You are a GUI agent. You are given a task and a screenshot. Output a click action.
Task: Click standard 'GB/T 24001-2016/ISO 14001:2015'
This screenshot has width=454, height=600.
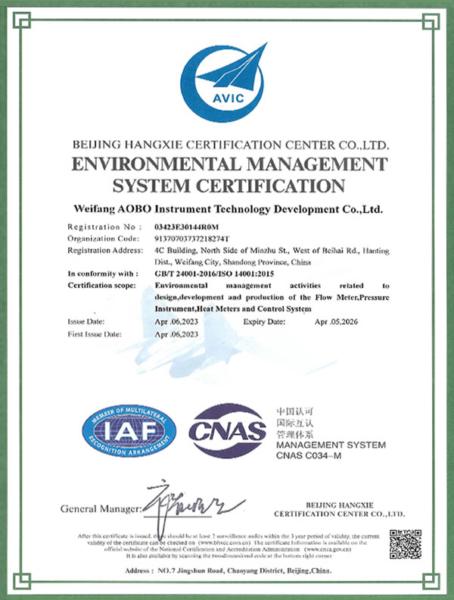pyautogui.click(x=214, y=274)
